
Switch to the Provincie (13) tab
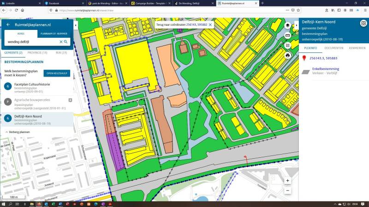click(38, 53)
